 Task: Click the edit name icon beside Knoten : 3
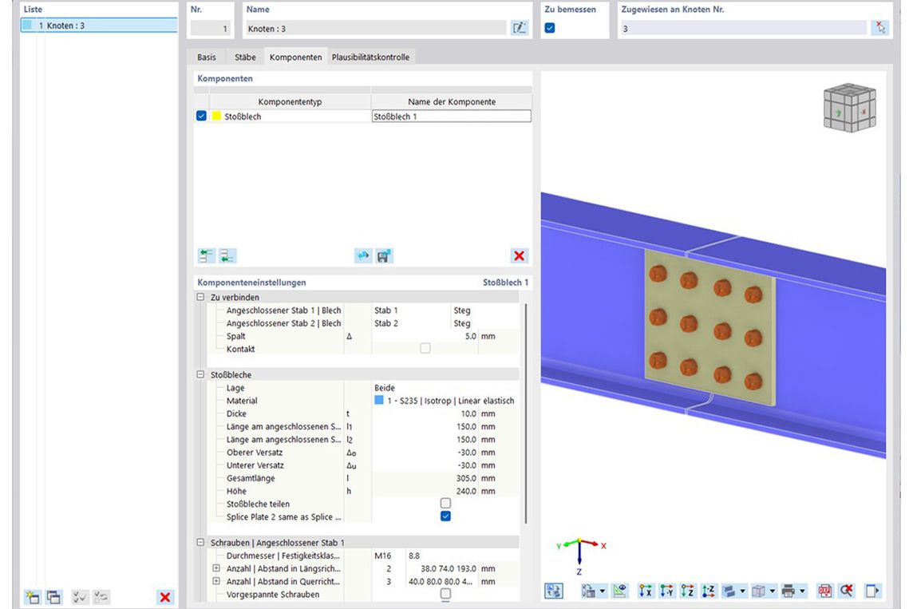pos(520,28)
